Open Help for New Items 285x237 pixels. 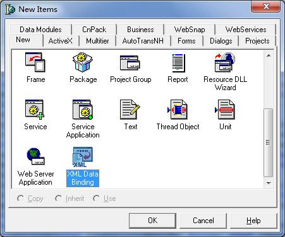point(253,221)
